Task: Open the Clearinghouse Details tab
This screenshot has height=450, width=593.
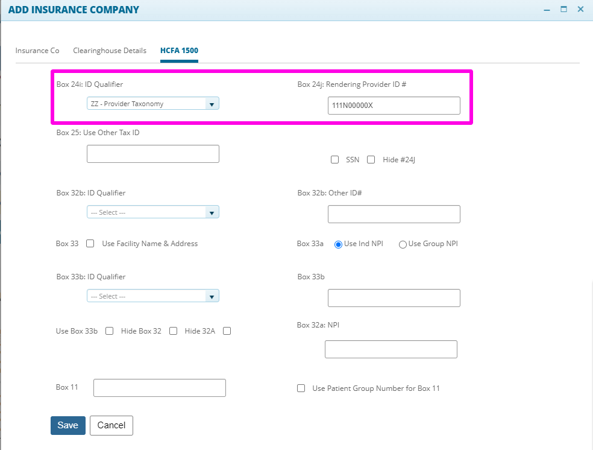Action: [109, 51]
